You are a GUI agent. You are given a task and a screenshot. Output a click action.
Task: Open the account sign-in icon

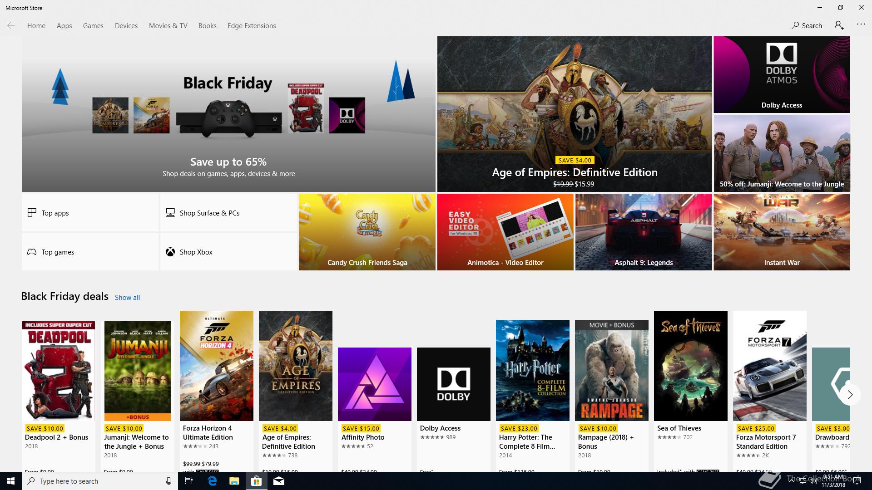(x=839, y=25)
